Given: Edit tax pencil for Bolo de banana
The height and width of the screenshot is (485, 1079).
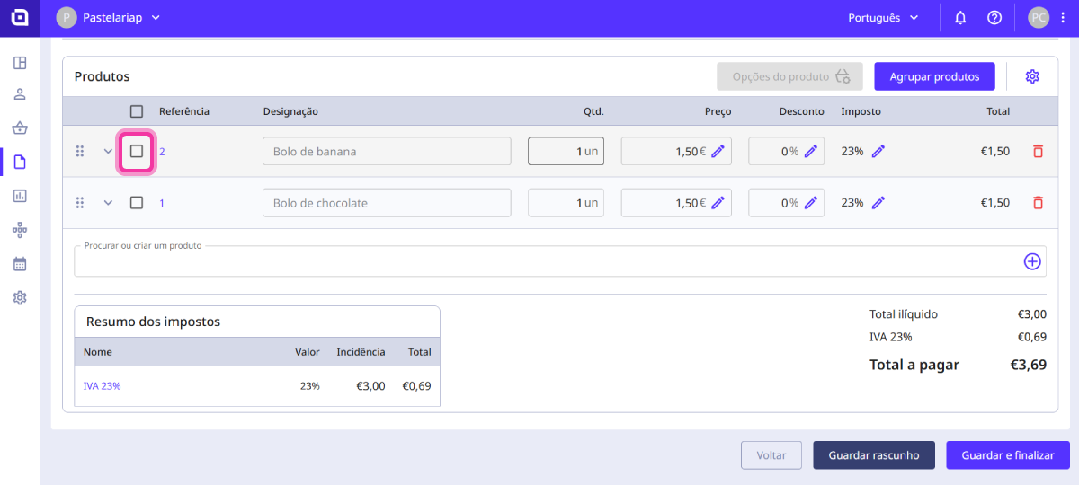Looking at the screenshot, I should click(x=878, y=152).
